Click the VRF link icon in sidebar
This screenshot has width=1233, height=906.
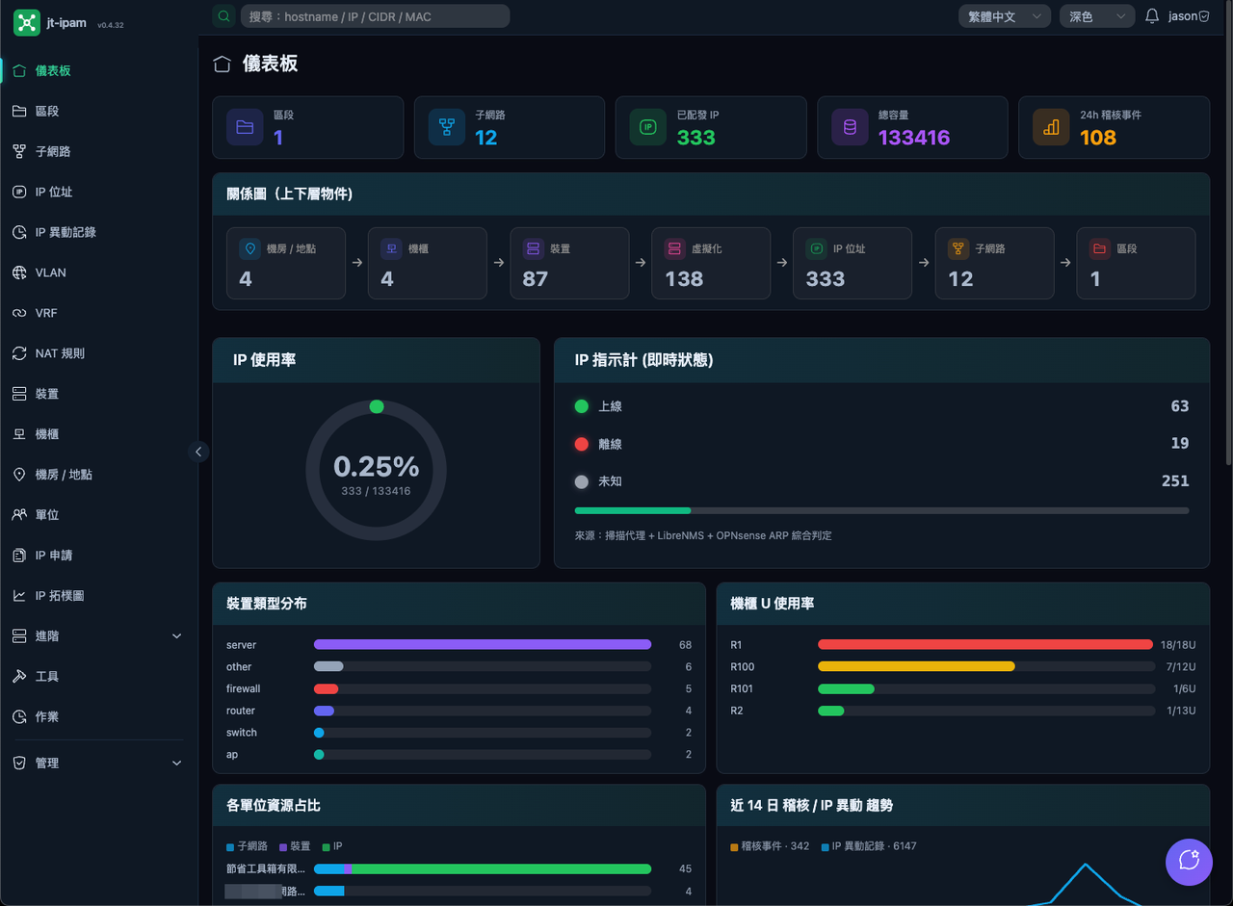click(x=19, y=313)
